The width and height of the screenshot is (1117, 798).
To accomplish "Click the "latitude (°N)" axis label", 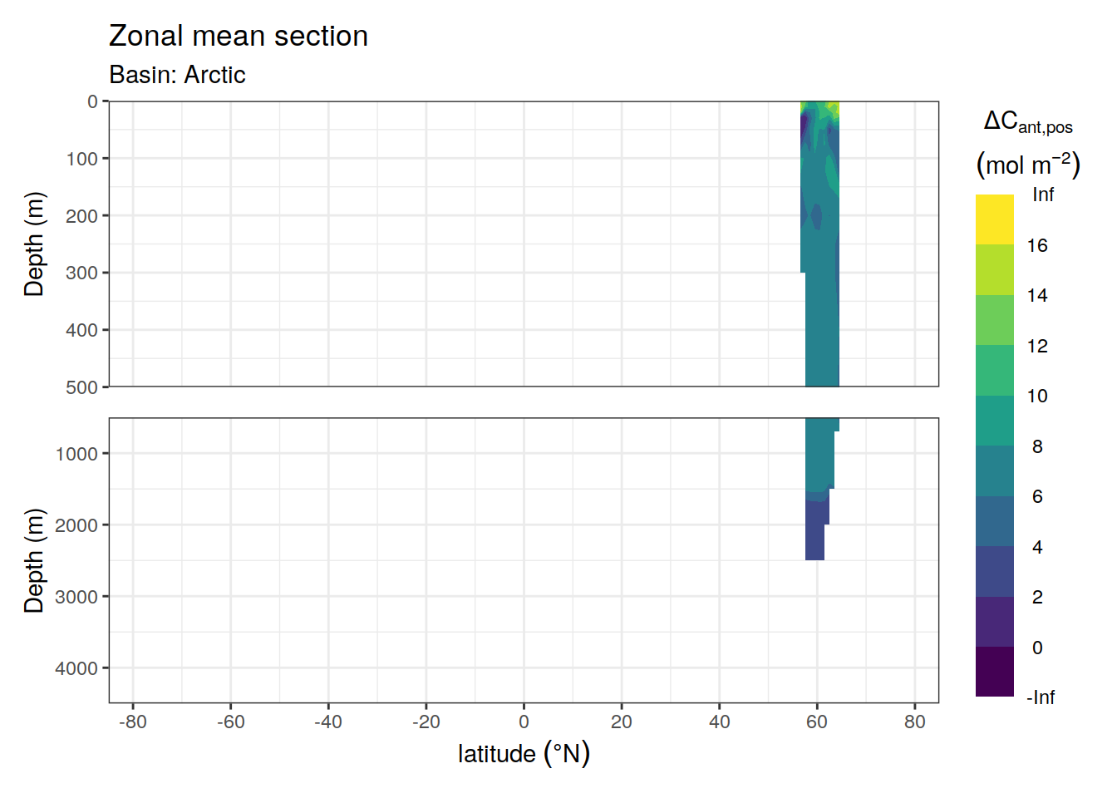I will click(x=524, y=753).
